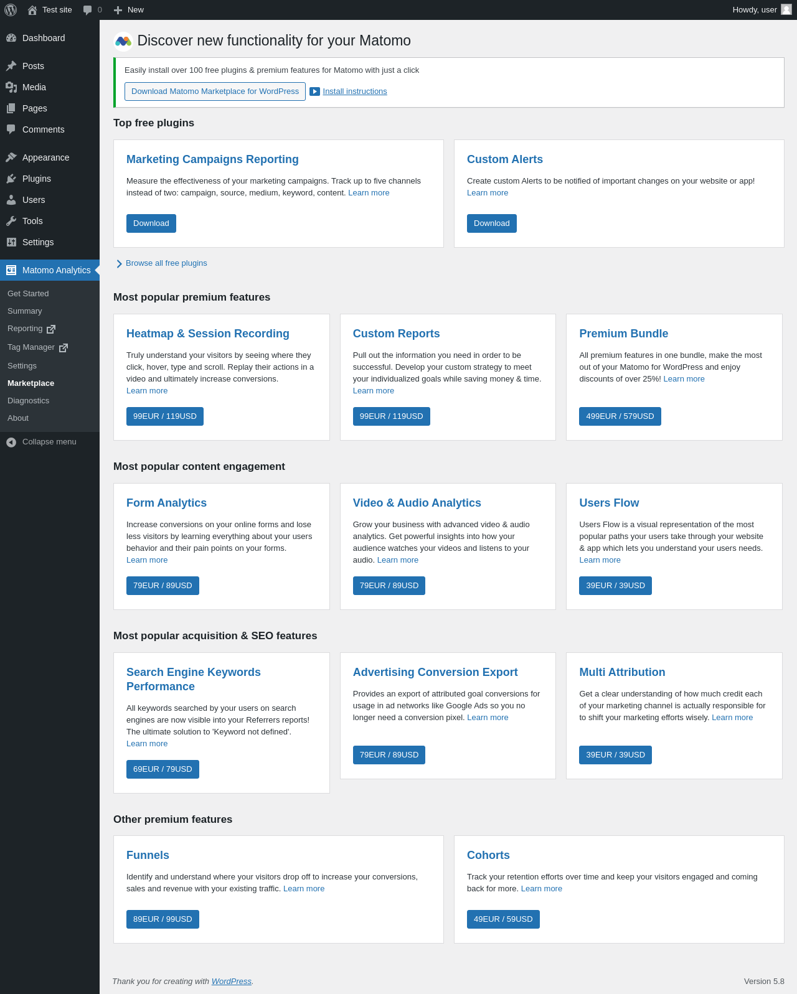Click the Settings sliders icon
The width and height of the screenshot is (797, 994).
[x=11, y=242]
